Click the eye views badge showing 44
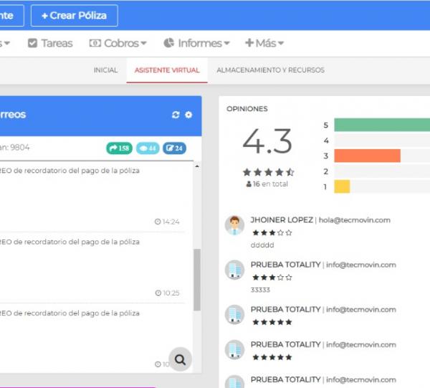Viewport: 430px width, 388px height. [x=147, y=148]
